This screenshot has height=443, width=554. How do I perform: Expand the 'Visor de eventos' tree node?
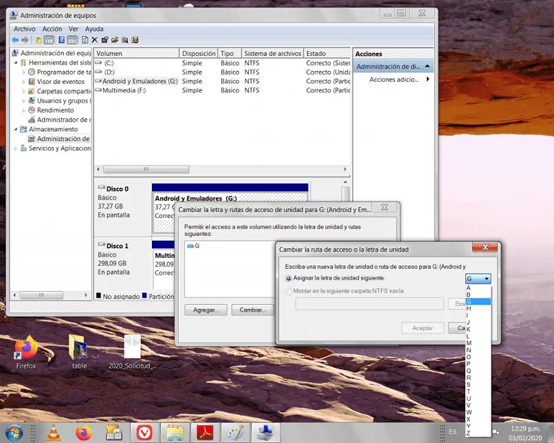[24, 82]
